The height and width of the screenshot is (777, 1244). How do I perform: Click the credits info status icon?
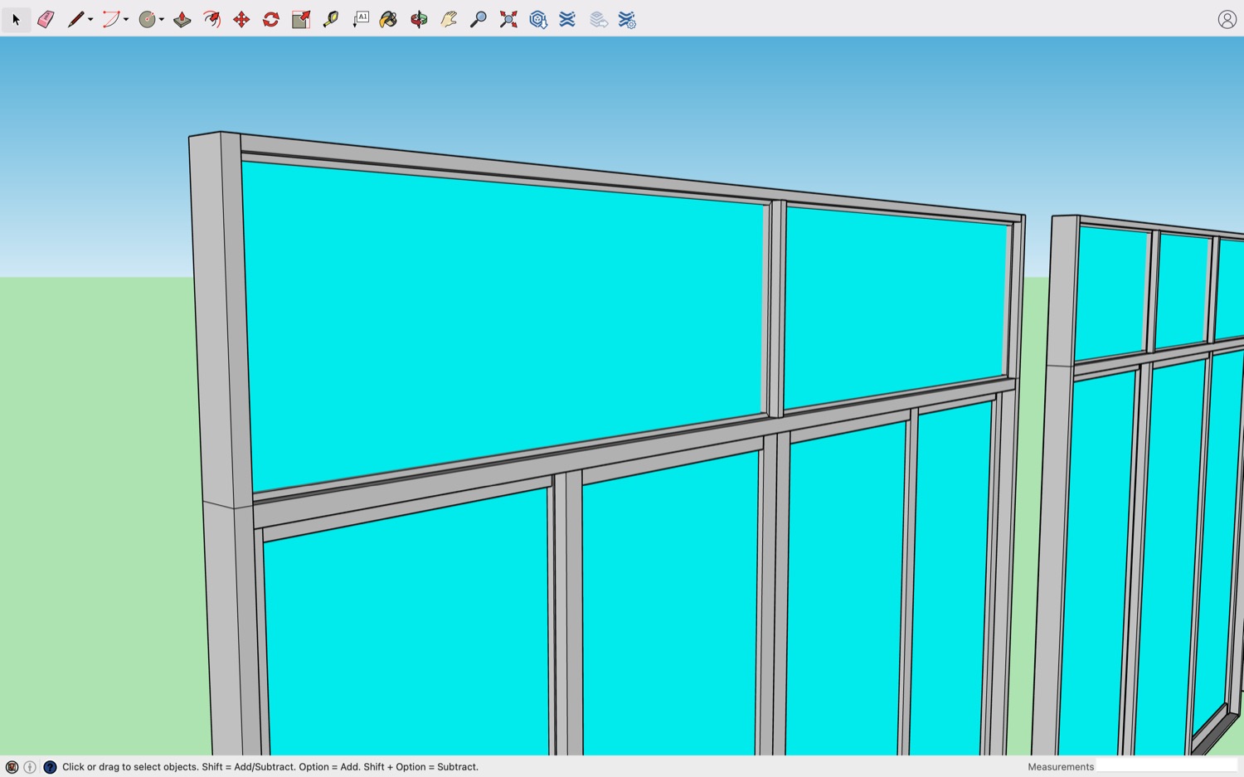tap(30, 767)
